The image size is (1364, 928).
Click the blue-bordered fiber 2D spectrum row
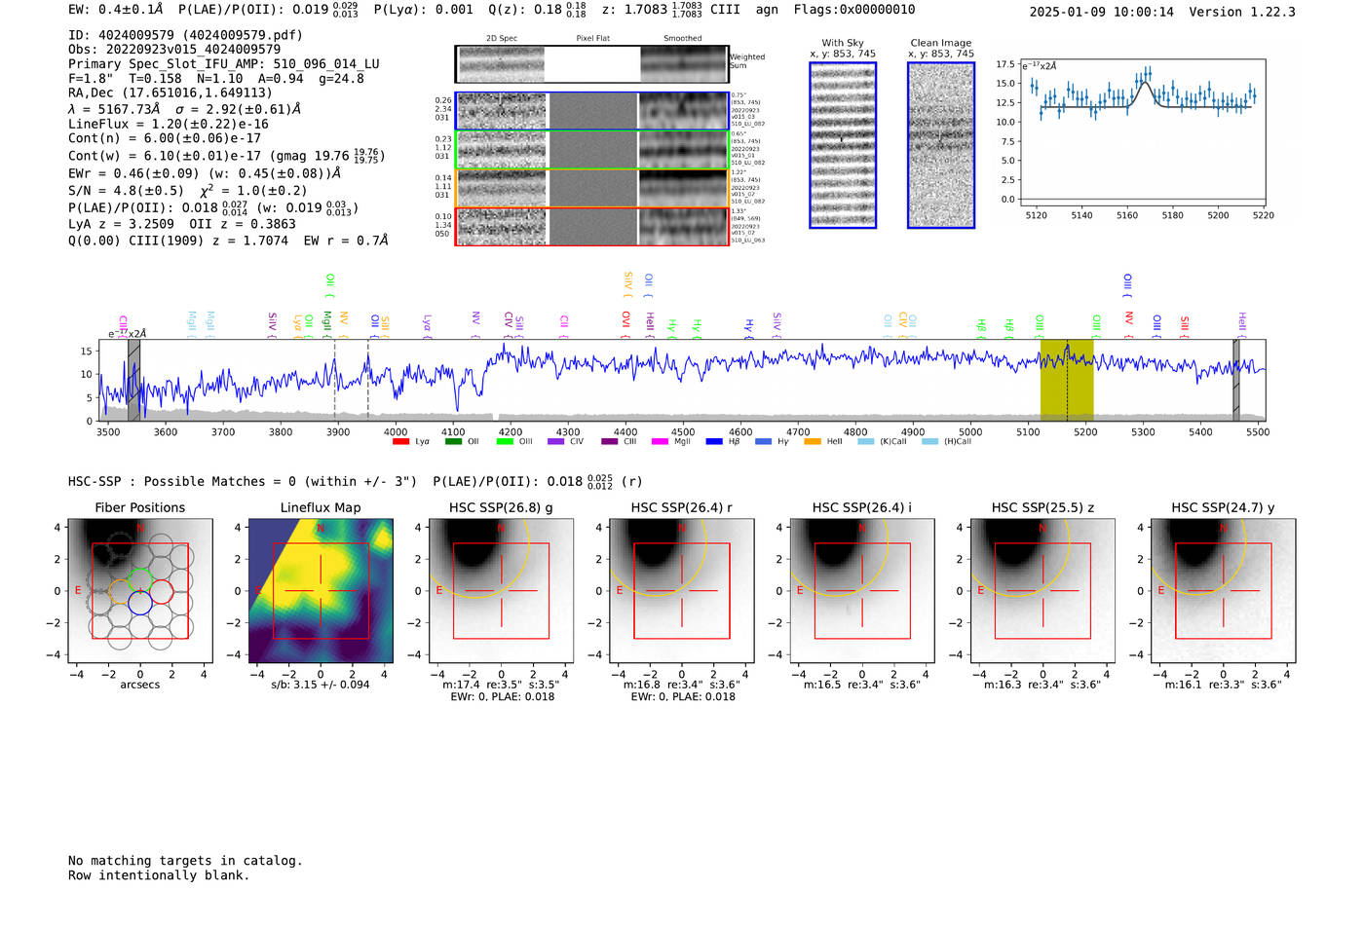[591, 111]
